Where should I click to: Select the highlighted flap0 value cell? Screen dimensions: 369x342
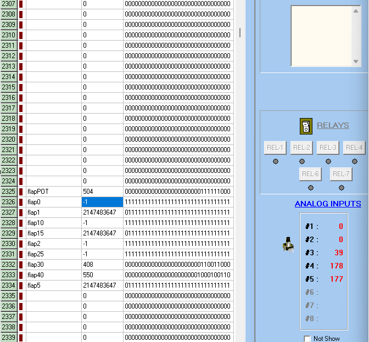(102, 202)
